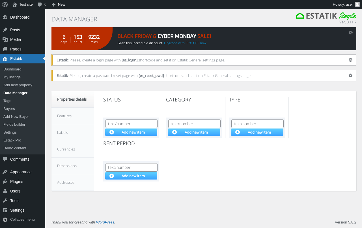Dismiss the es_login shortcode notice
362x228 pixels.
(x=350, y=60)
